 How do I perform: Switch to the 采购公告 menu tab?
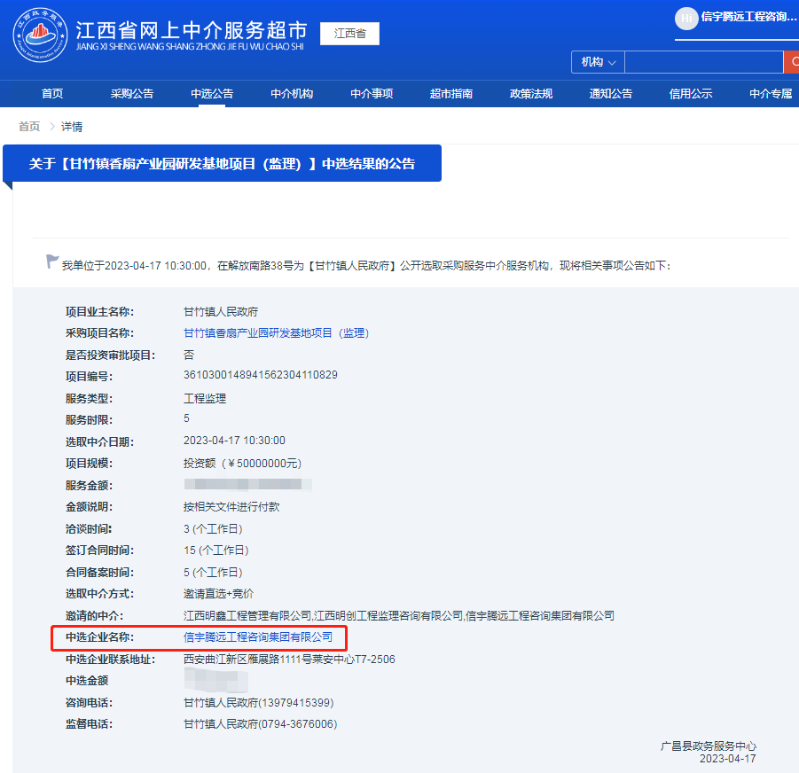click(132, 92)
